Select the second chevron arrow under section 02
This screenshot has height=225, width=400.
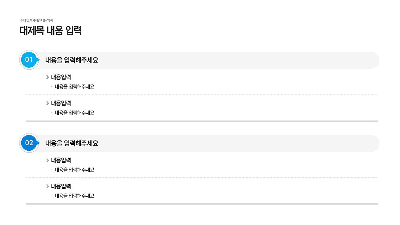pos(47,186)
